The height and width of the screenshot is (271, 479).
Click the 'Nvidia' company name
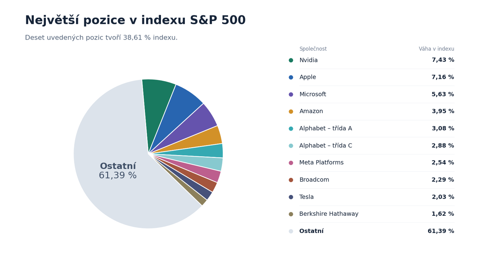[x=309, y=60]
